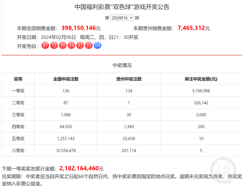The width and height of the screenshot is (242, 189).
Task: Click the 兑奖期限 claim deadline paragraph
Action: click(122, 180)
